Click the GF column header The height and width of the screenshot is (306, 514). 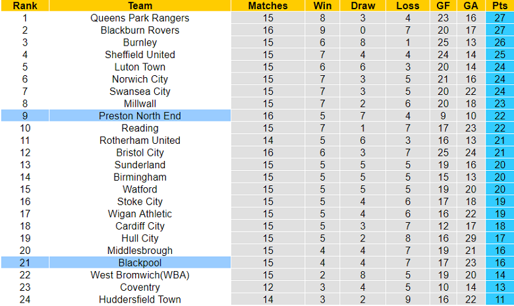tap(443, 6)
